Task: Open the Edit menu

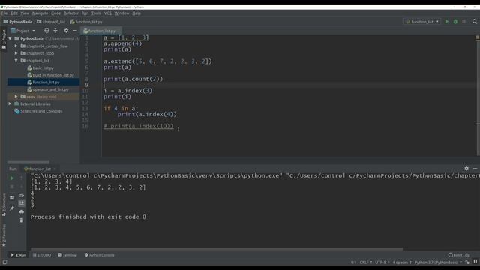Action: 14,13
